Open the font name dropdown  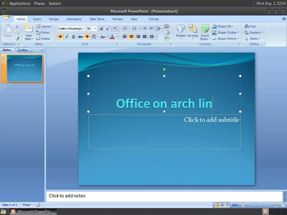pyautogui.click(x=84, y=29)
